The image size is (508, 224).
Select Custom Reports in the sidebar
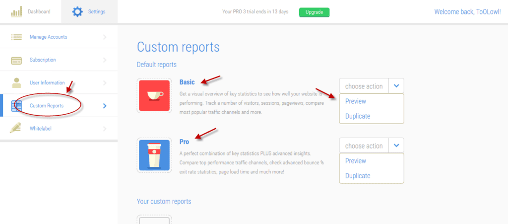(x=59, y=106)
